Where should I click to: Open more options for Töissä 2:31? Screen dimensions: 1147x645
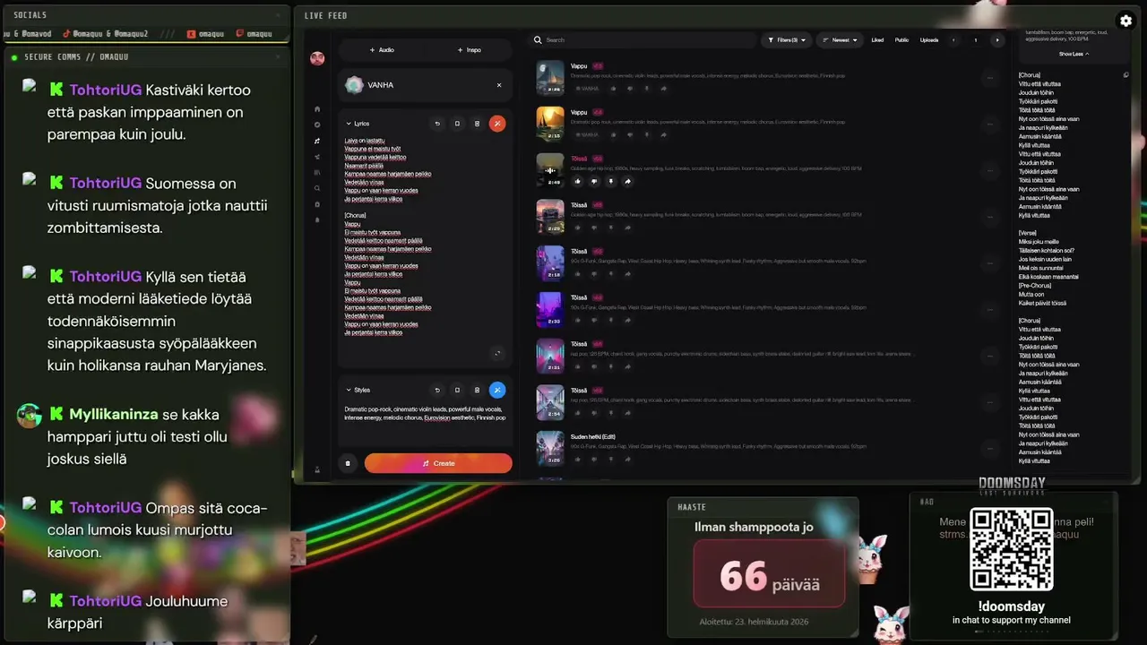989,355
